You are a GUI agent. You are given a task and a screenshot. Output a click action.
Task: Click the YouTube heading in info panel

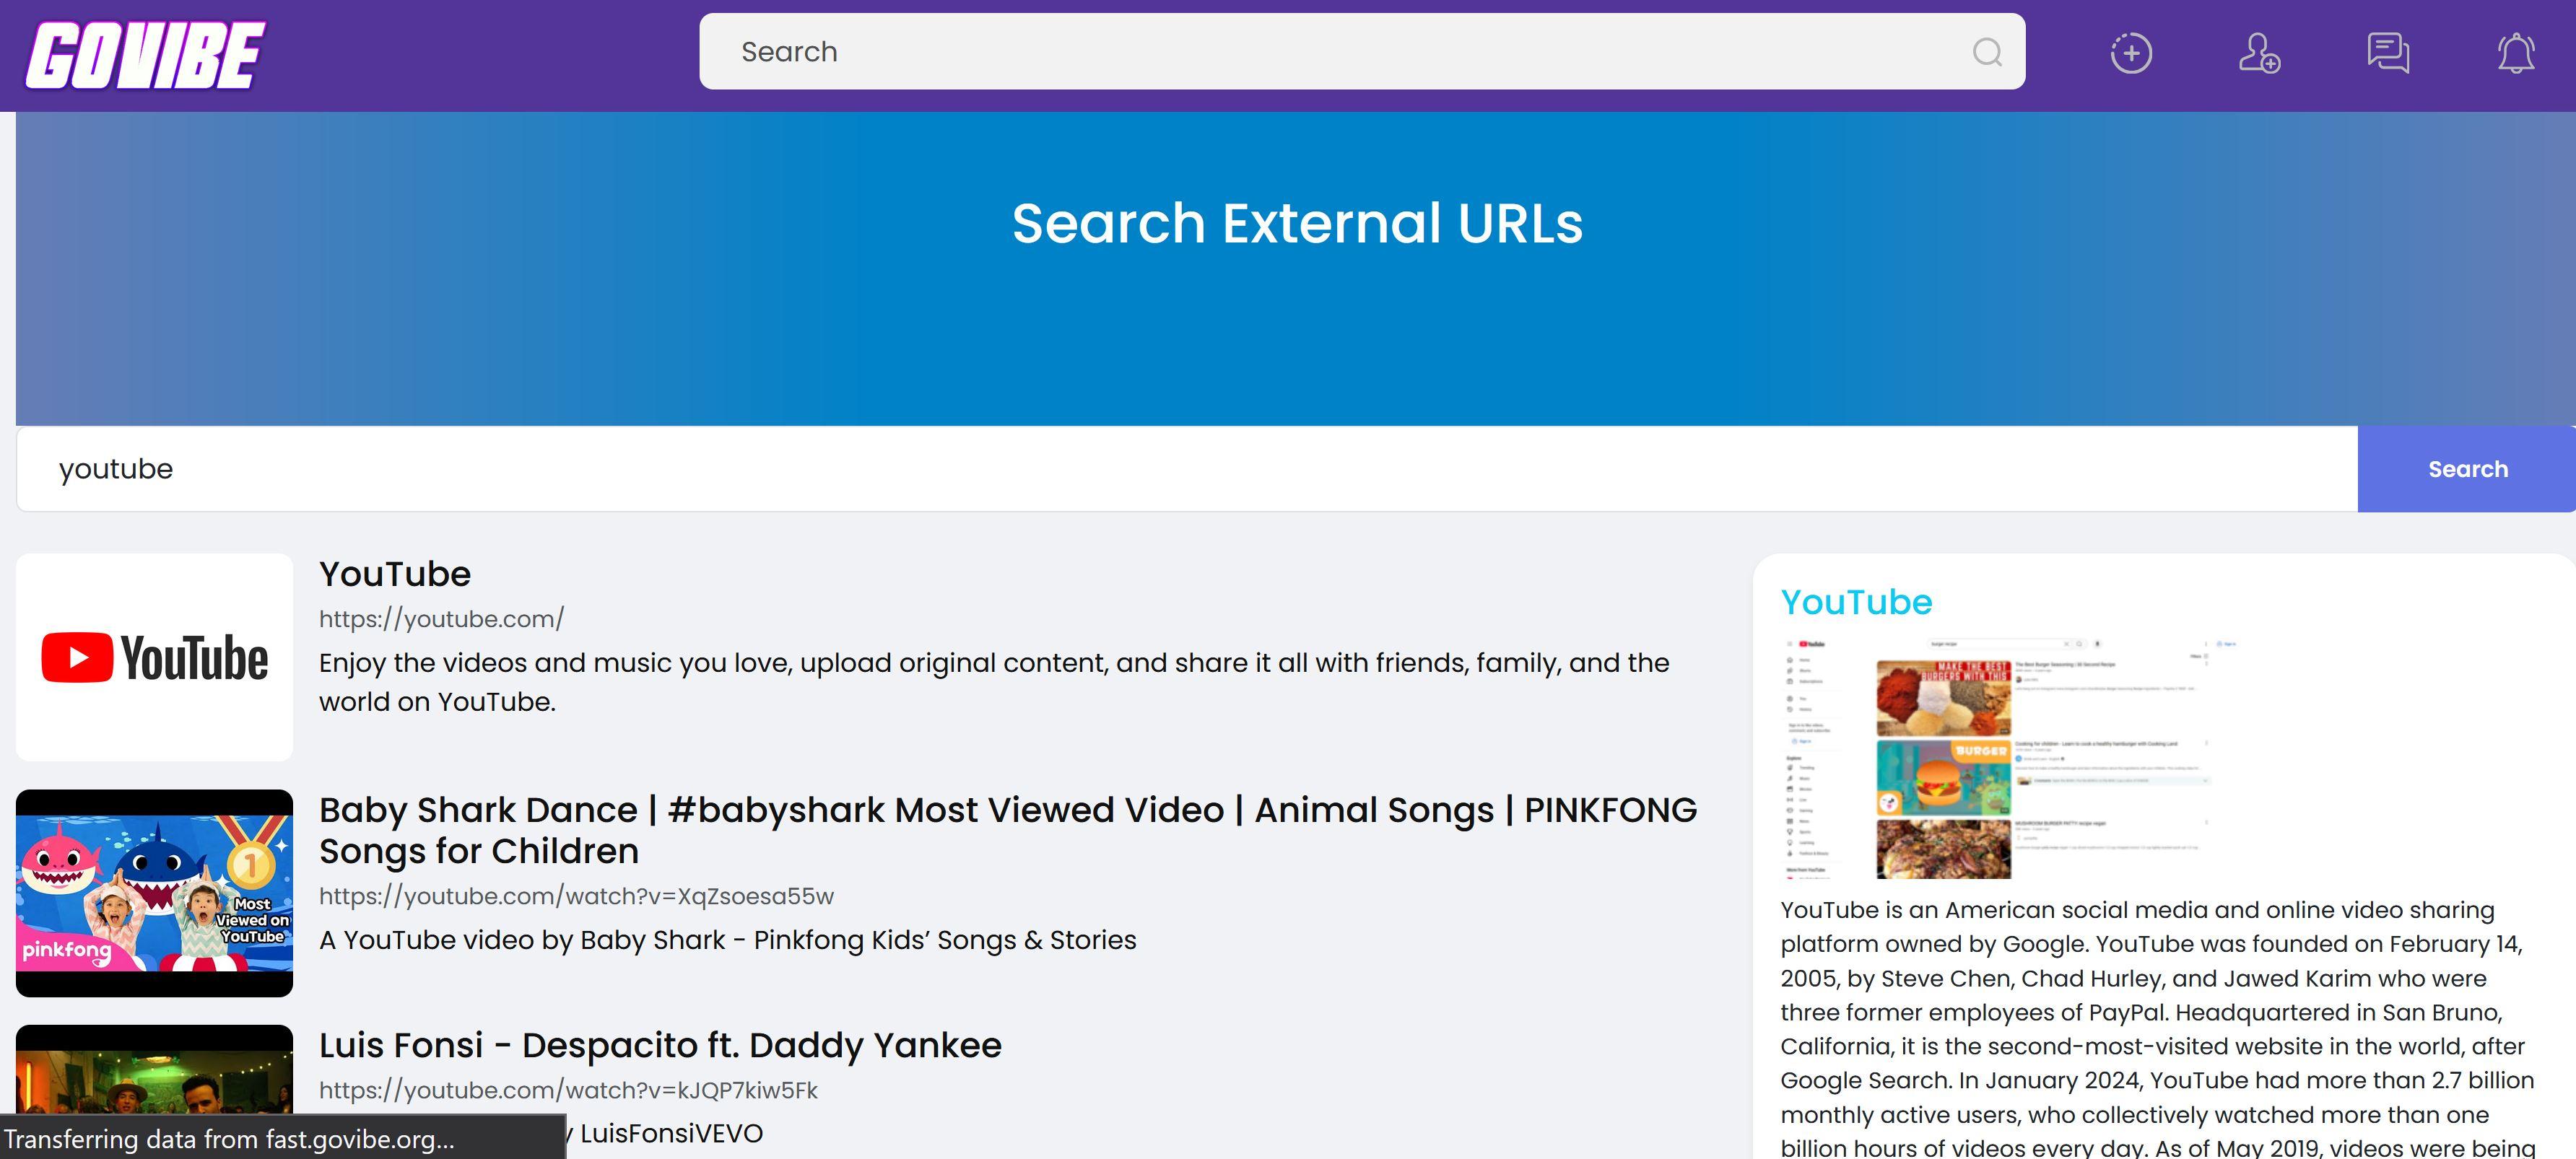(x=1856, y=602)
